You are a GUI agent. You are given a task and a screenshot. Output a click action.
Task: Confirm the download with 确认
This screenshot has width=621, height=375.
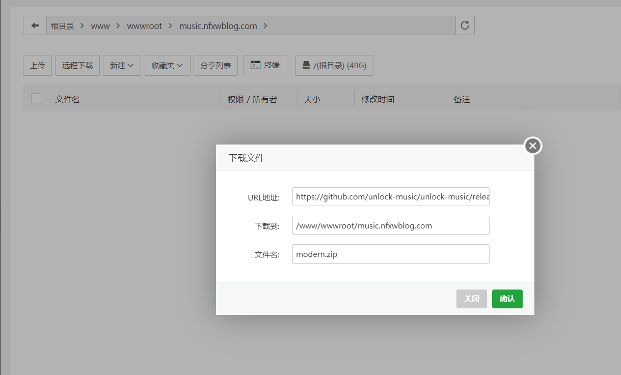point(507,299)
